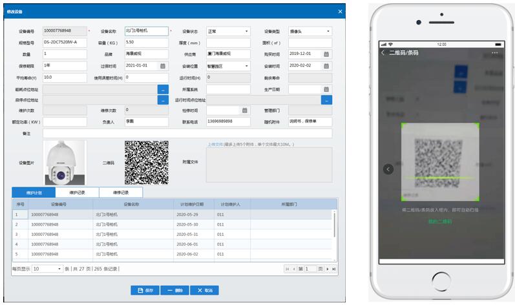
Task: Select table row dated 2020-06-01
Action: (173, 244)
